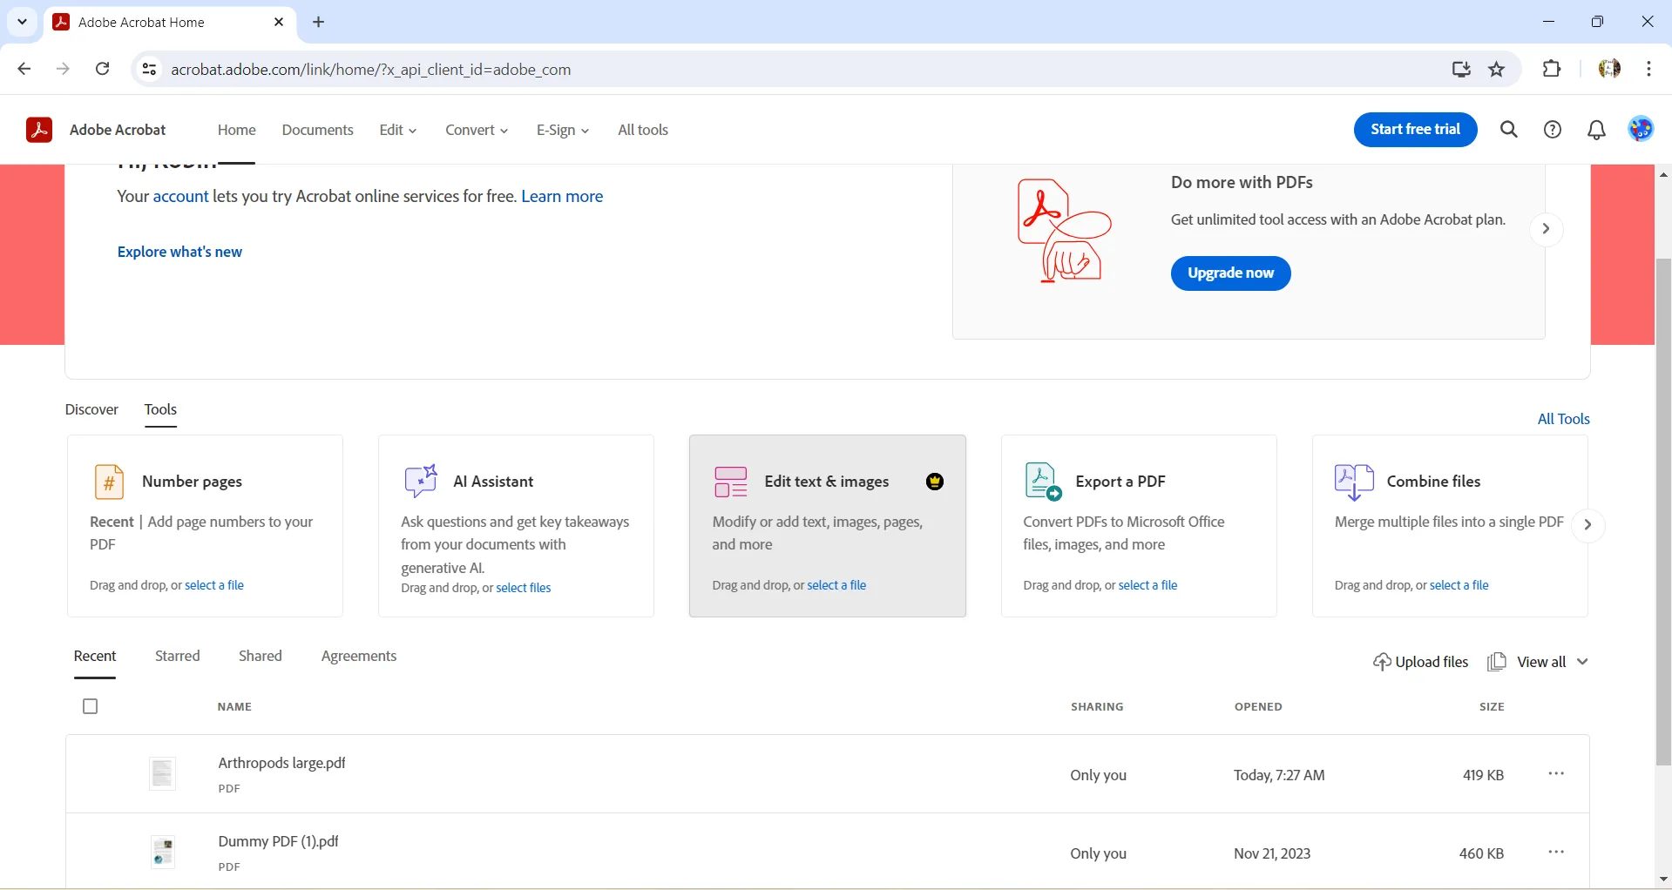Open the help question mark icon

[1553, 130]
